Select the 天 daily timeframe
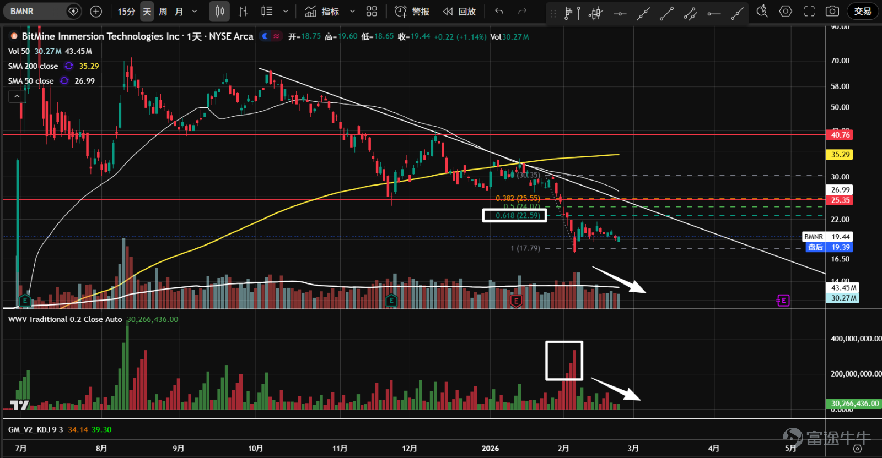Viewport: 882px width, 458px height. (147, 11)
